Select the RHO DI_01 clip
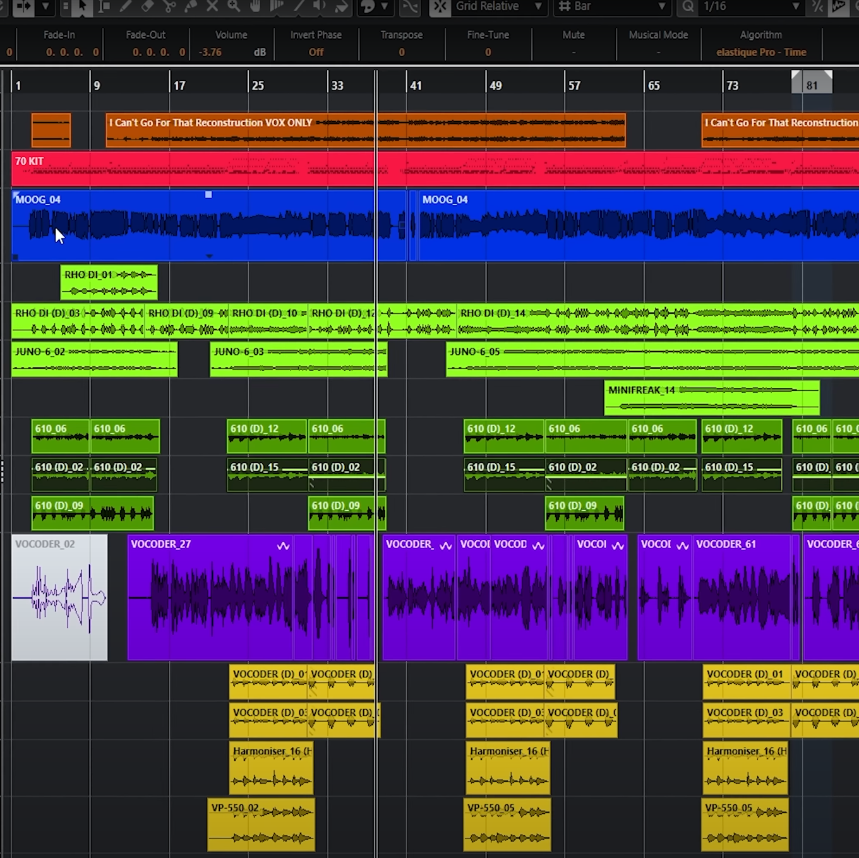The width and height of the screenshot is (859, 858). [109, 282]
